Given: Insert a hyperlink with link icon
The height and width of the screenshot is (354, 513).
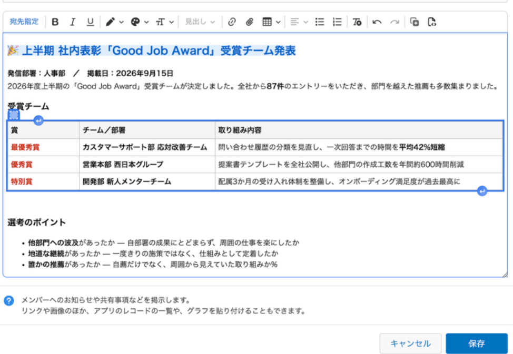Looking at the screenshot, I should click(x=232, y=22).
